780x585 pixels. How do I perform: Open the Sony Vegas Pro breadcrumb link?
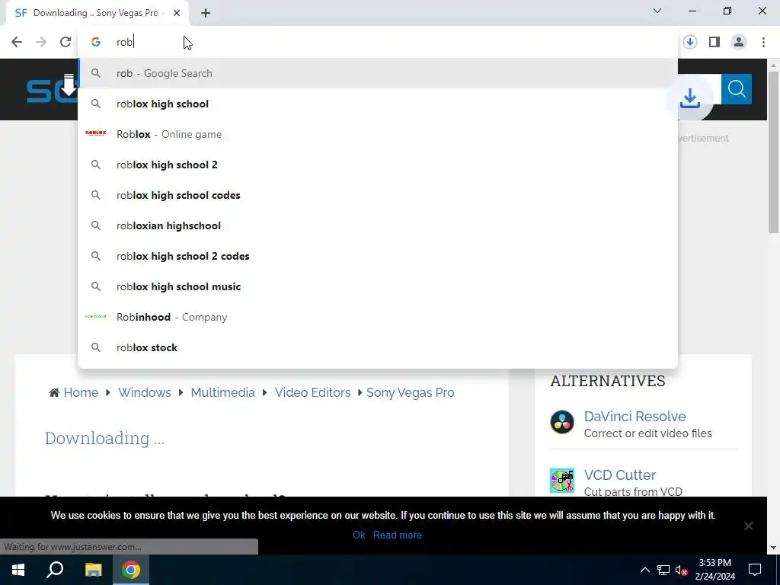411,392
